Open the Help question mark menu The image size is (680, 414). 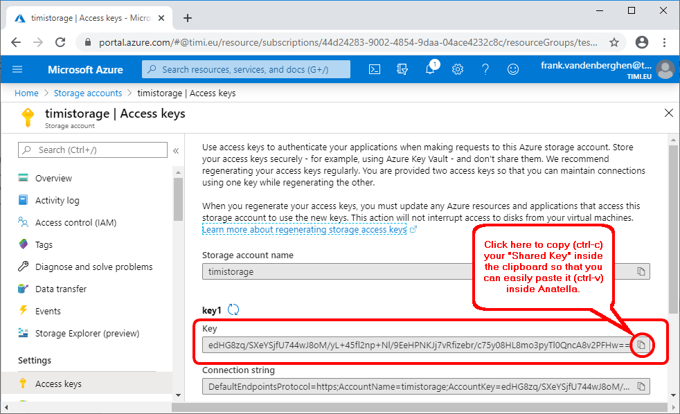pyautogui.click(x=485, y=69)
